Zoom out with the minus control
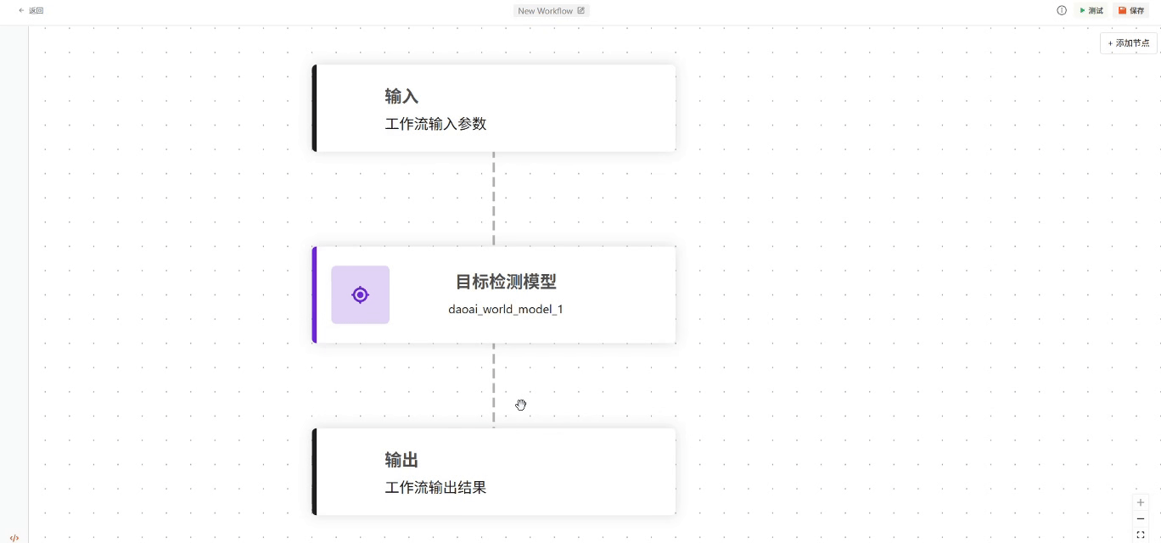Screen dimensions: 1161x543 click(x=1141, y=518)
